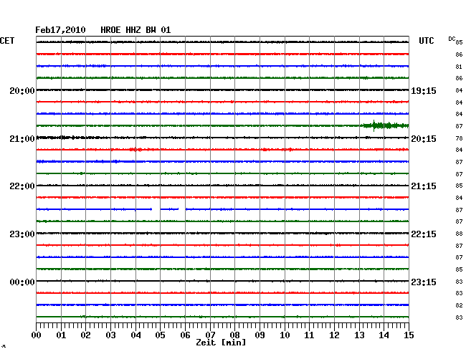Click the seismic burst on the green trace
The height and width of the screenshot is (354, 466).
tap(386, 125)
